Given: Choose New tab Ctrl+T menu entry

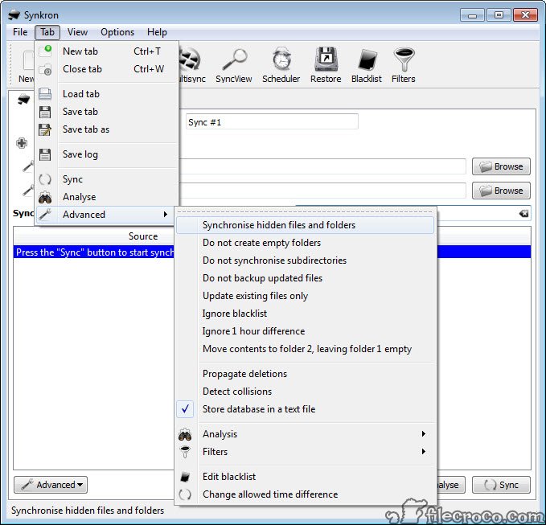Looking at the screenshot, I should coord(107,51).
